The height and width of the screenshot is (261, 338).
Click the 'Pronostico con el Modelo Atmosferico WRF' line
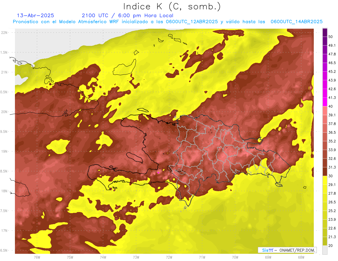[168, 22]
